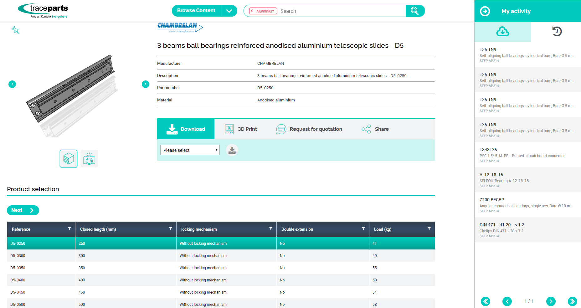Click the Next button in Product selection
Image resolution: width=581 pixels, height=308 pixels.
coord(23,210)
